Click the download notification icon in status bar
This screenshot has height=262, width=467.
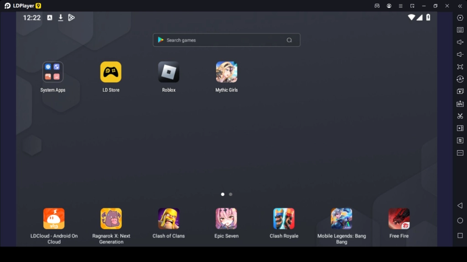tap(61, 18)
